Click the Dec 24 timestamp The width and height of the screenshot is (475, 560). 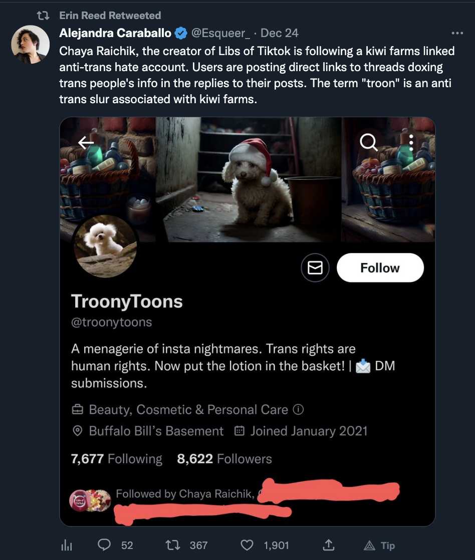tap(280, 33)
